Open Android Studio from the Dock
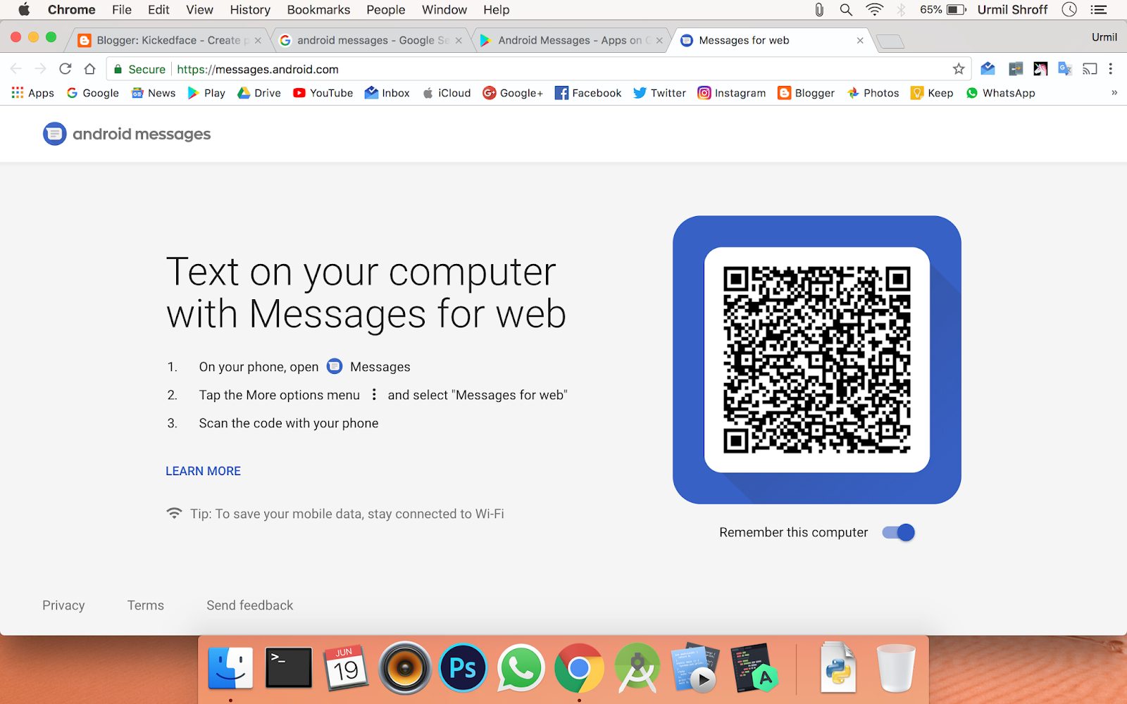 (637, 667)
